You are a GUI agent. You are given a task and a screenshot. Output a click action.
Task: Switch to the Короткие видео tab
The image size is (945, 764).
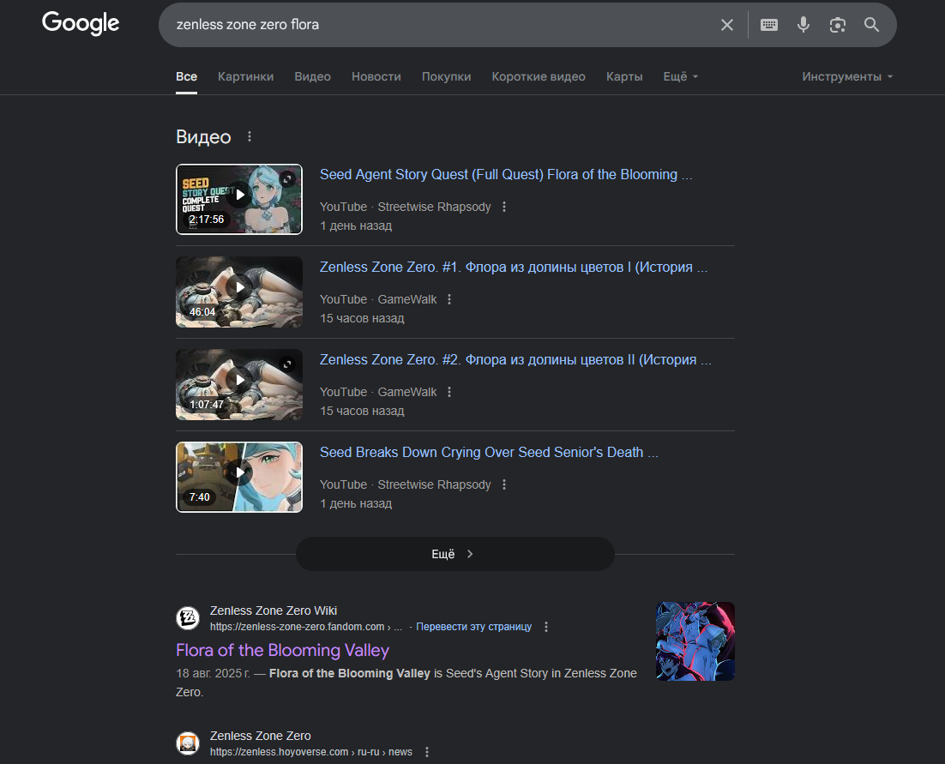coord(539,76)
